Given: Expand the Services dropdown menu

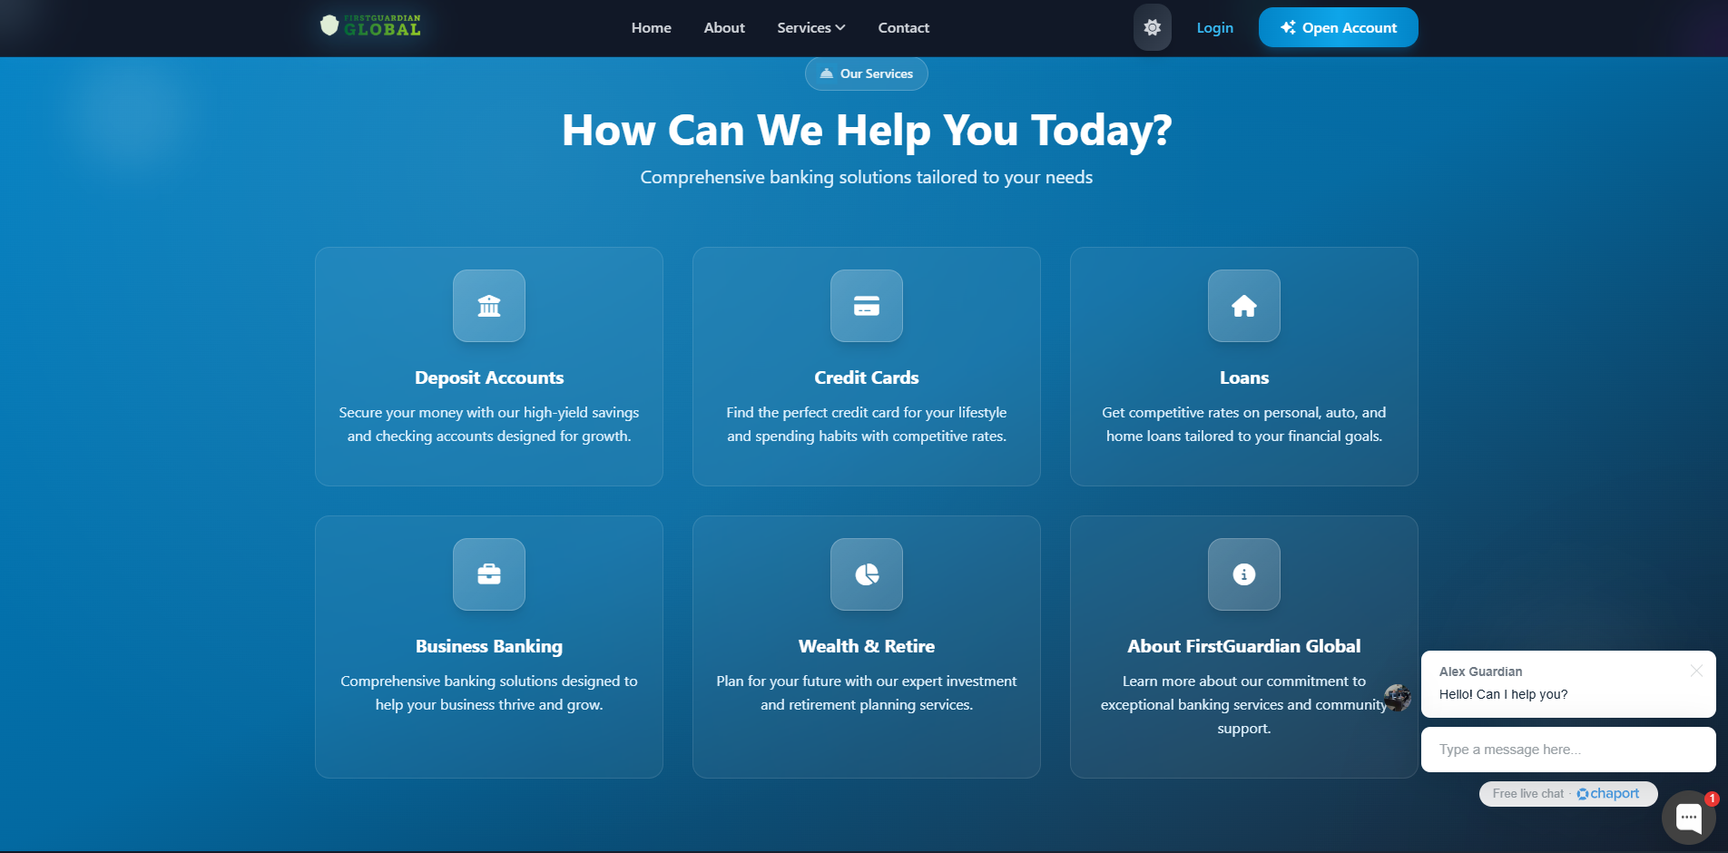Looking at the screenshot, I should point(810,27).
